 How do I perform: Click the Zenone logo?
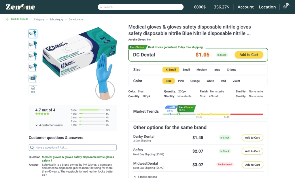(x=20, y=7)
